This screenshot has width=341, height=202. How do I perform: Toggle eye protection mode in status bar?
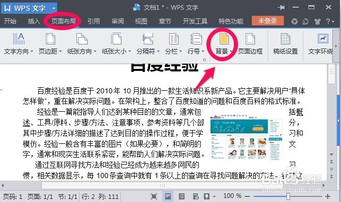point(206,196)
